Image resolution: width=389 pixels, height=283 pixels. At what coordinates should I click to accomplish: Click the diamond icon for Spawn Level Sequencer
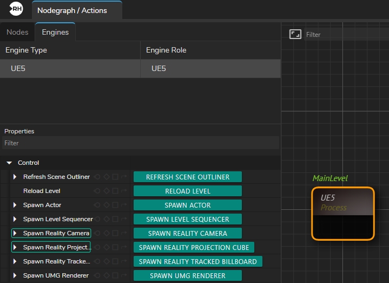(107, 219)
